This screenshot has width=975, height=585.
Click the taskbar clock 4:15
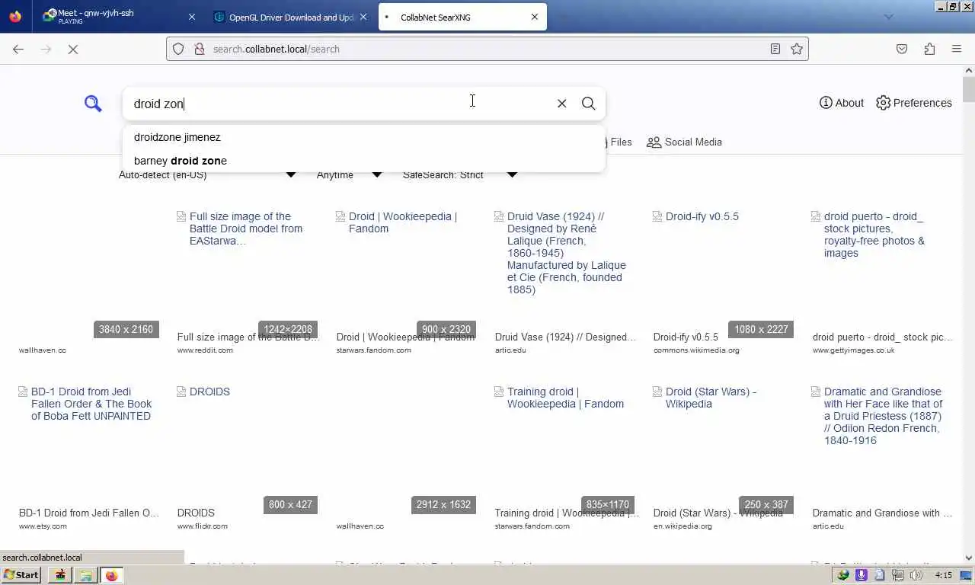[x=943, y=575]
